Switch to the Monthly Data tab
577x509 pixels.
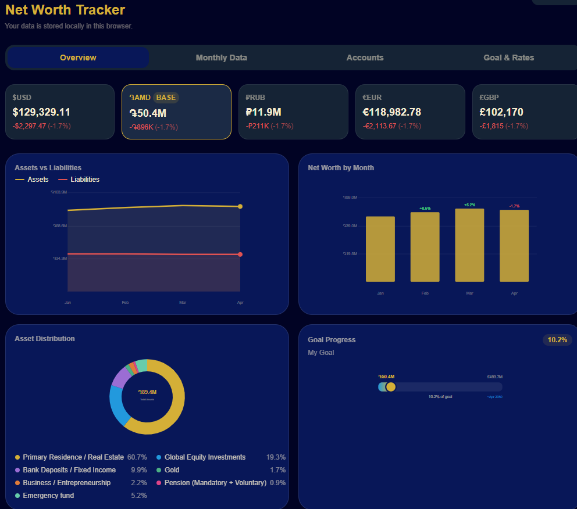tap(221, 58)
